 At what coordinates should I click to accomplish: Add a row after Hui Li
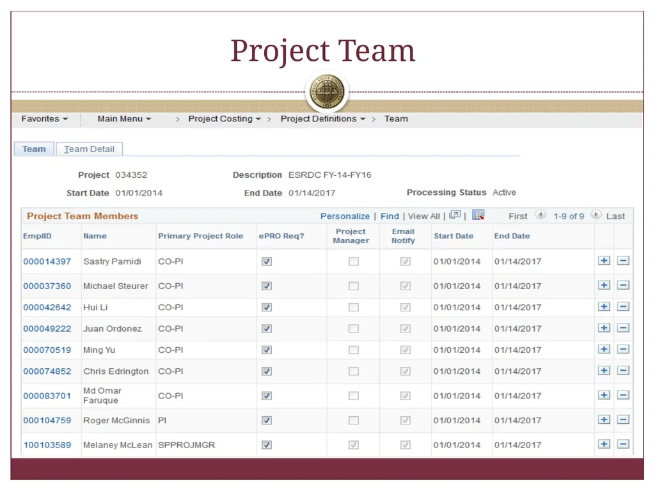604,306
